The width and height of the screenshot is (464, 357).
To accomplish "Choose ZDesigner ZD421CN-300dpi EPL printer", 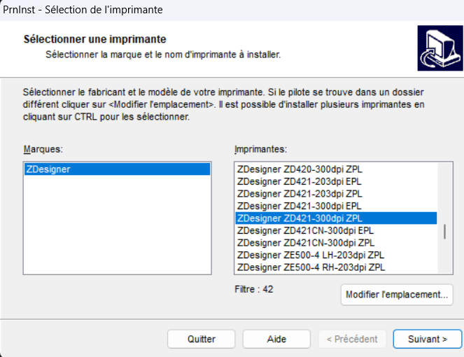I will pyautogui.click(x=305, y=230).
